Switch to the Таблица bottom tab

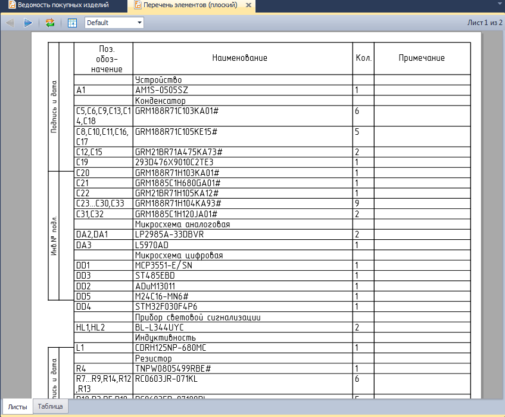pyautogui.click(x=51, y=406)
